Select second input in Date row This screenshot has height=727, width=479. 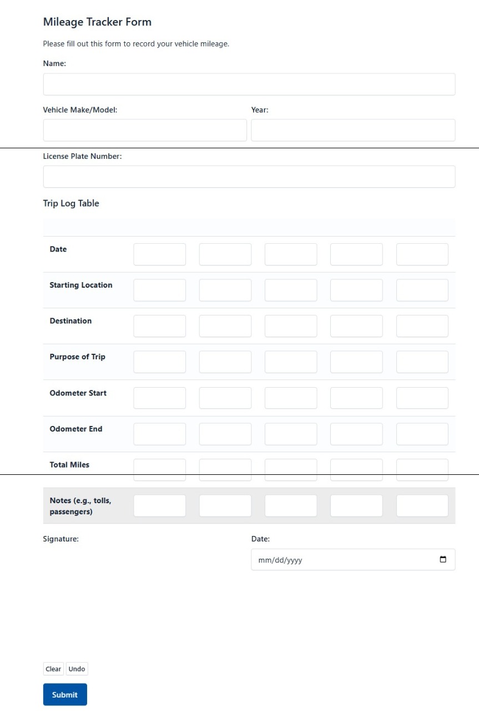coord(225,254)
